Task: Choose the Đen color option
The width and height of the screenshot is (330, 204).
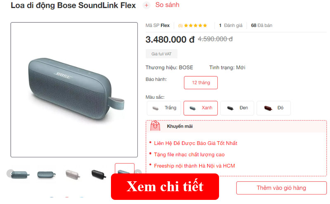Action: pos(237,108)
